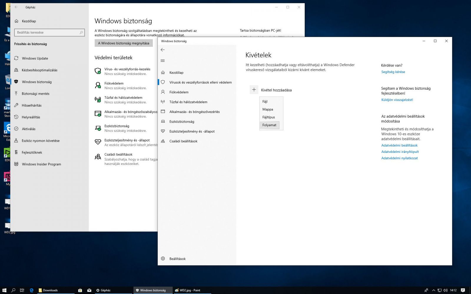Open the notification center icon
Screen dimensions: 471x294
pos(463,290)
